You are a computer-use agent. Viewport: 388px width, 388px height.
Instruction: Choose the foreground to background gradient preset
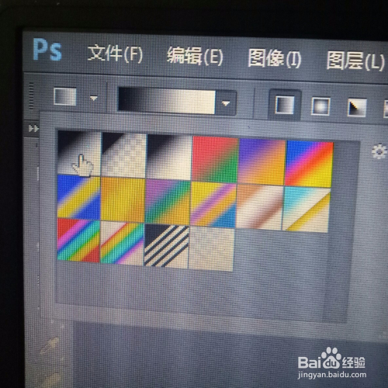[x=79, y=152]
